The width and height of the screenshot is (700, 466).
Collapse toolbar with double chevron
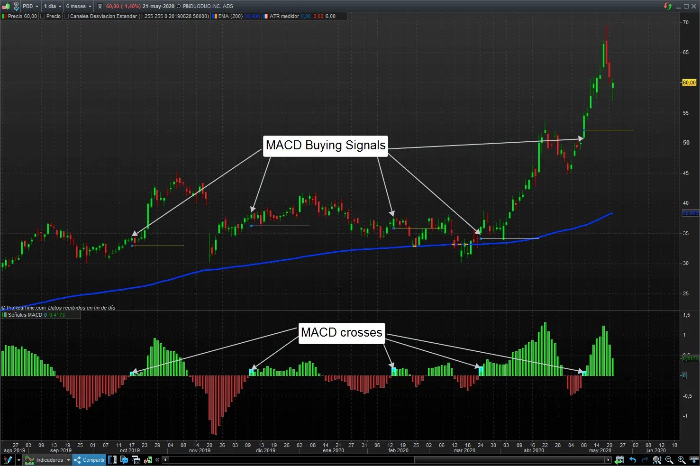pyautogui.click(x=157, y=460)
